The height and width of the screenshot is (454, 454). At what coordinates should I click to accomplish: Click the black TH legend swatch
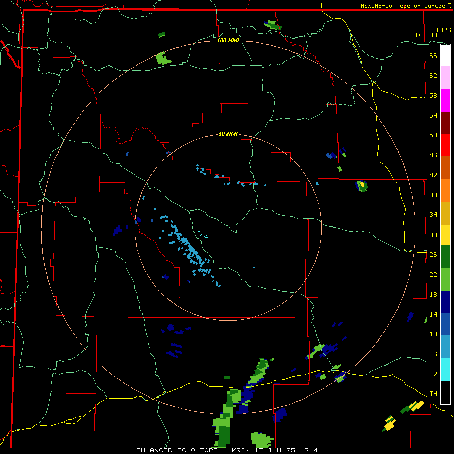[445, 392]
